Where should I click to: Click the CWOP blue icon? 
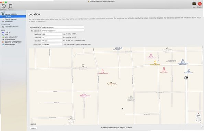coord(3,32)
